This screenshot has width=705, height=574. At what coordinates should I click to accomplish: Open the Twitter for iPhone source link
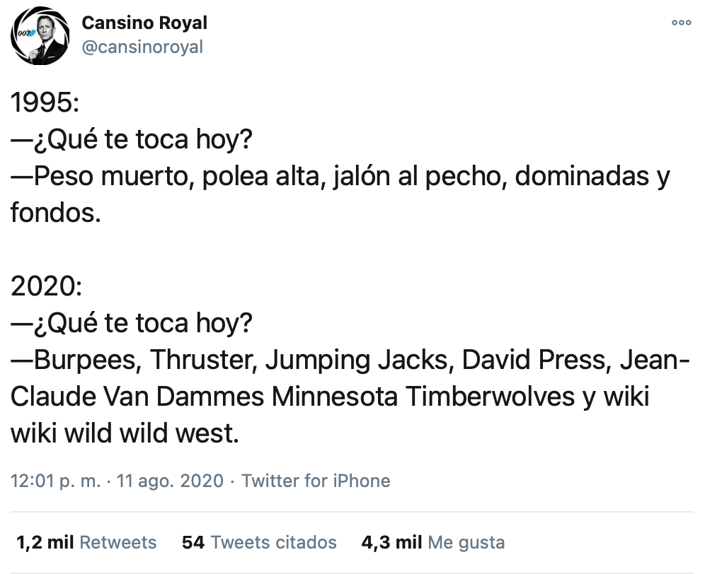pos(316,481)
